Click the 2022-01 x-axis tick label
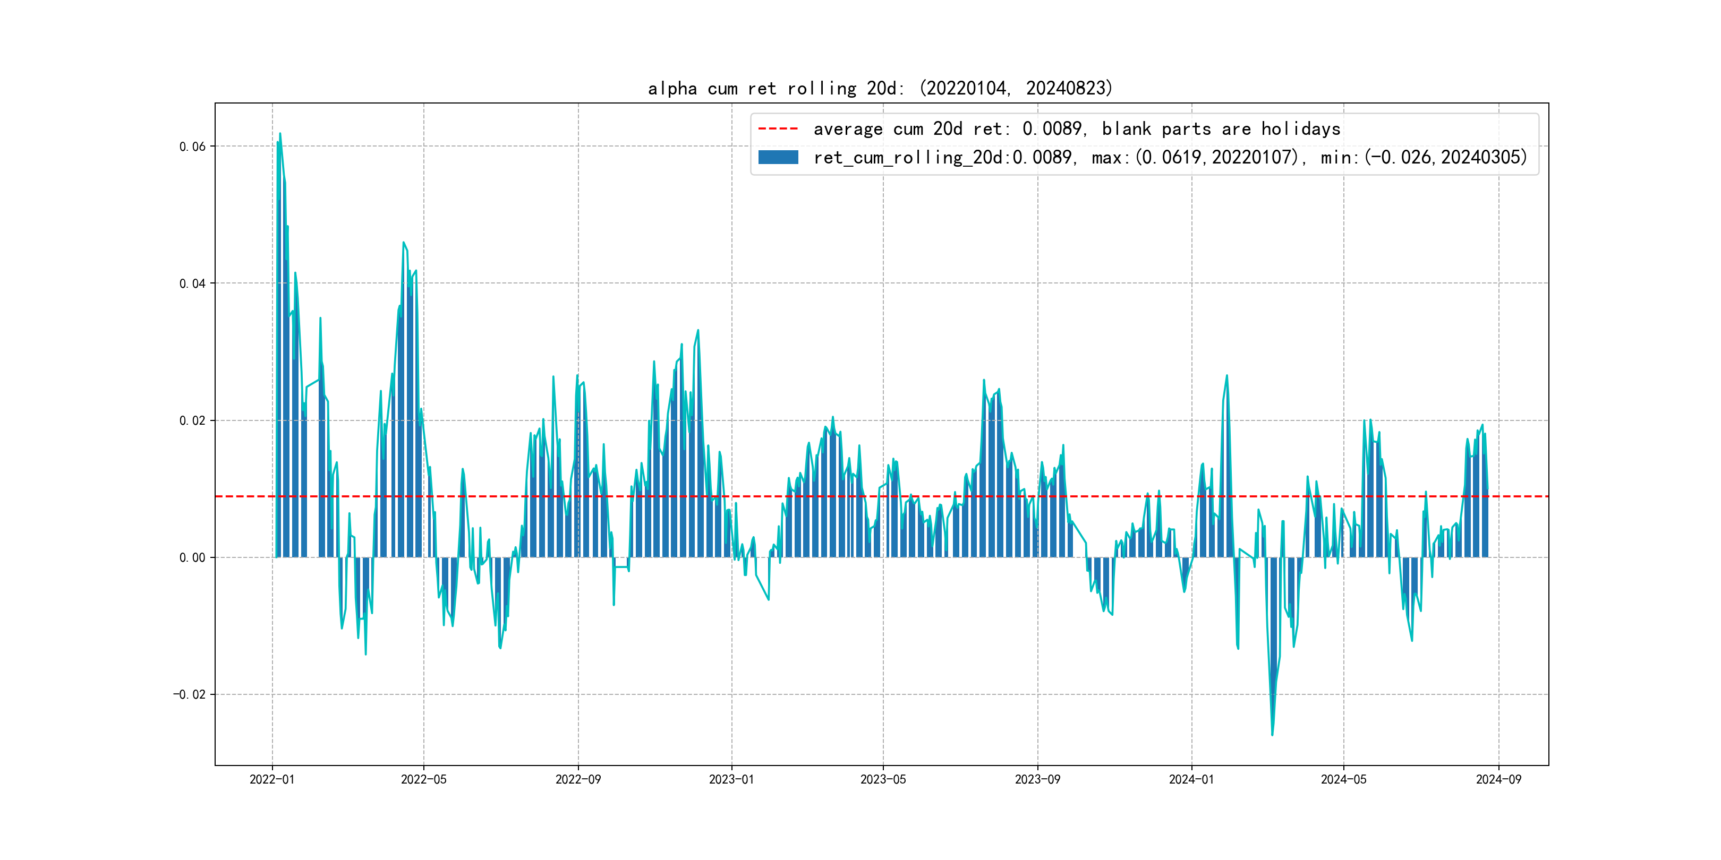This screenshot has height=860, width=1721. coord(272,779)
